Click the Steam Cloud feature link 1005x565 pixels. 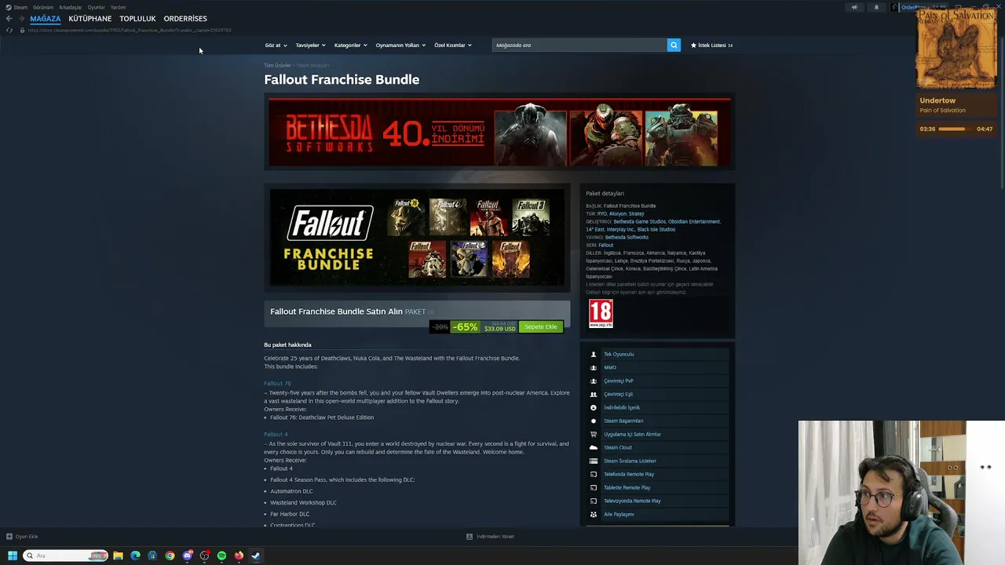618,447
